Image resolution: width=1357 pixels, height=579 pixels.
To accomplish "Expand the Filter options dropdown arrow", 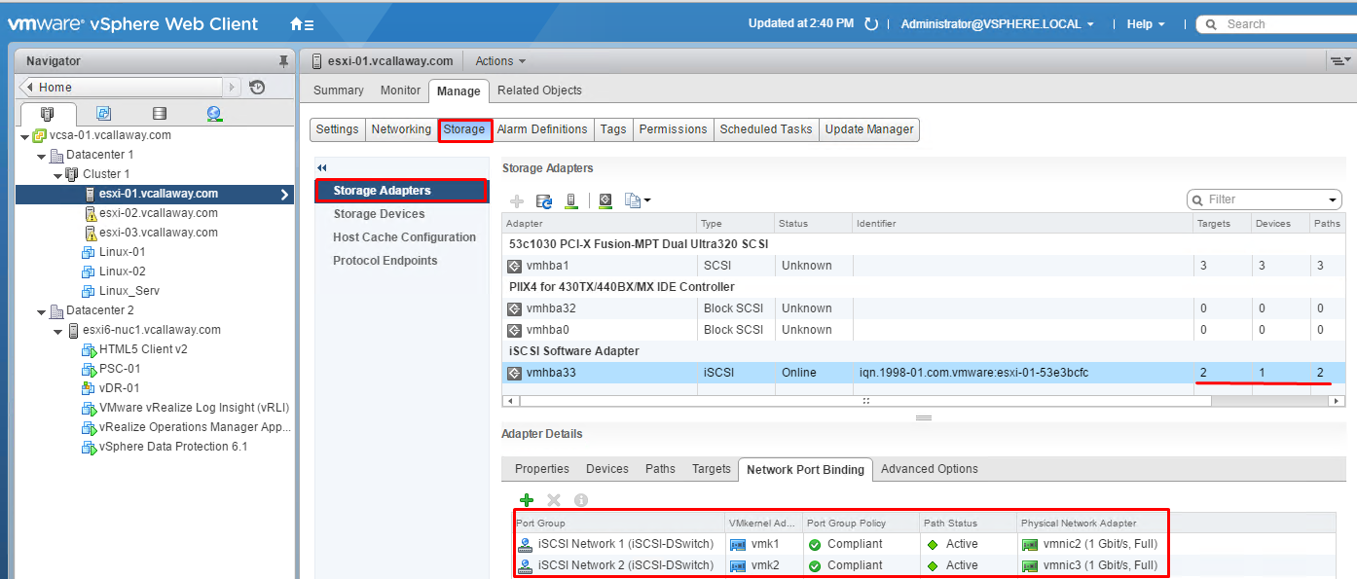I will 1333,200.
